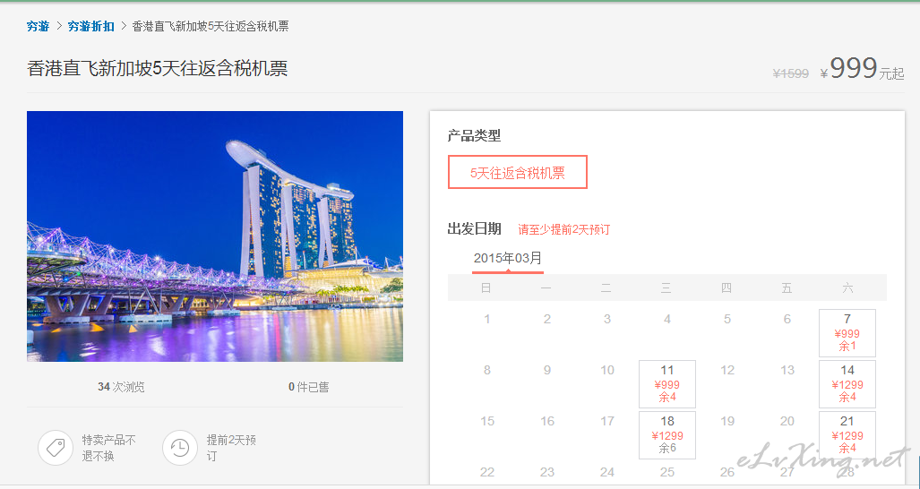Click the 提前2天预订 notice text
The height and width of the screenshot is (489, 920).
coord(231,448)
